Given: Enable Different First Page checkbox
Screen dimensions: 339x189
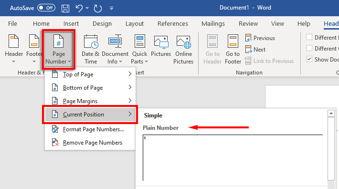Looking at the screenshot, I should [309, 37].
